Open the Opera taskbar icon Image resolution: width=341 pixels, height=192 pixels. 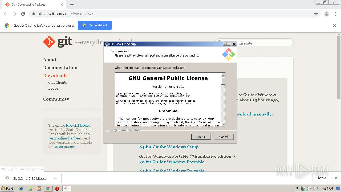pos(57,189)
